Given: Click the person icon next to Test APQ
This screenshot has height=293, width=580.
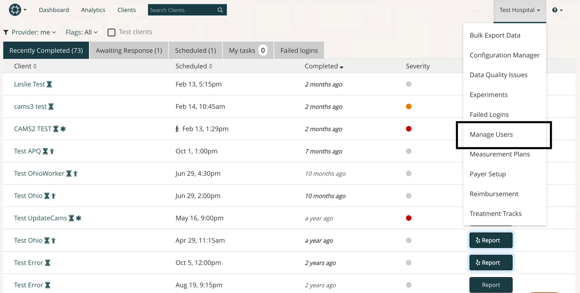Looking at the screenshot, I should (52, 151).
